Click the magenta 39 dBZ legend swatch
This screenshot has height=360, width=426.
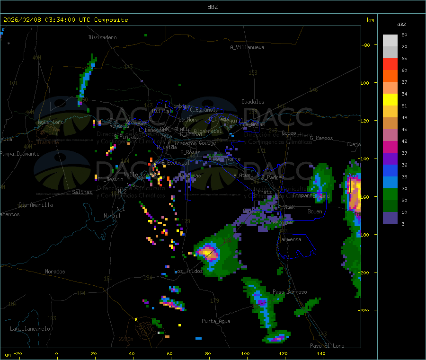(390, 147)
